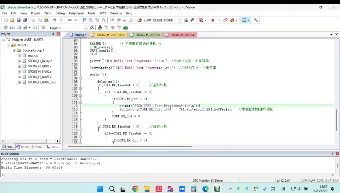Screen dimensions: 340x193
Task: Rebuild all target files icon
Action: [x=19, y=27]
